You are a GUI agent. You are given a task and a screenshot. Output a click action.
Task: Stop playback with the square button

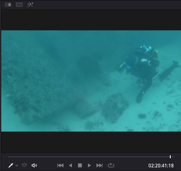pyautogui.click(x=80, y=165)
